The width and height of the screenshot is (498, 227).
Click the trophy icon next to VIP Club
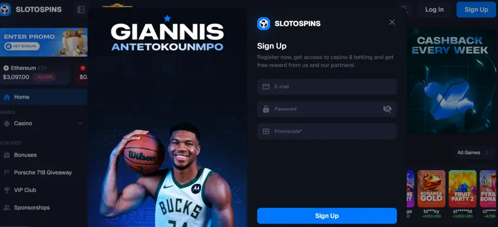[x=7, y=190]
